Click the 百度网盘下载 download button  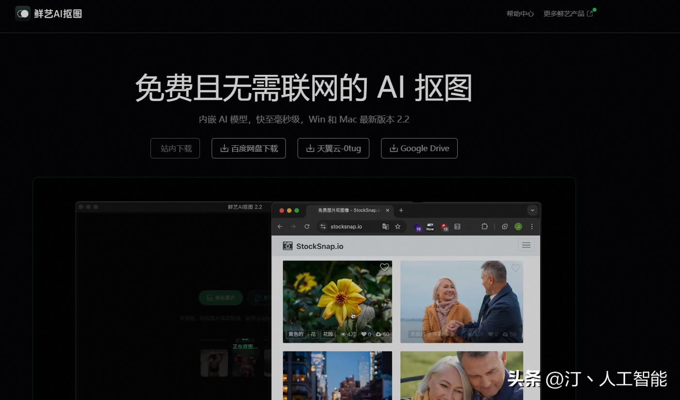coord(249,148)
